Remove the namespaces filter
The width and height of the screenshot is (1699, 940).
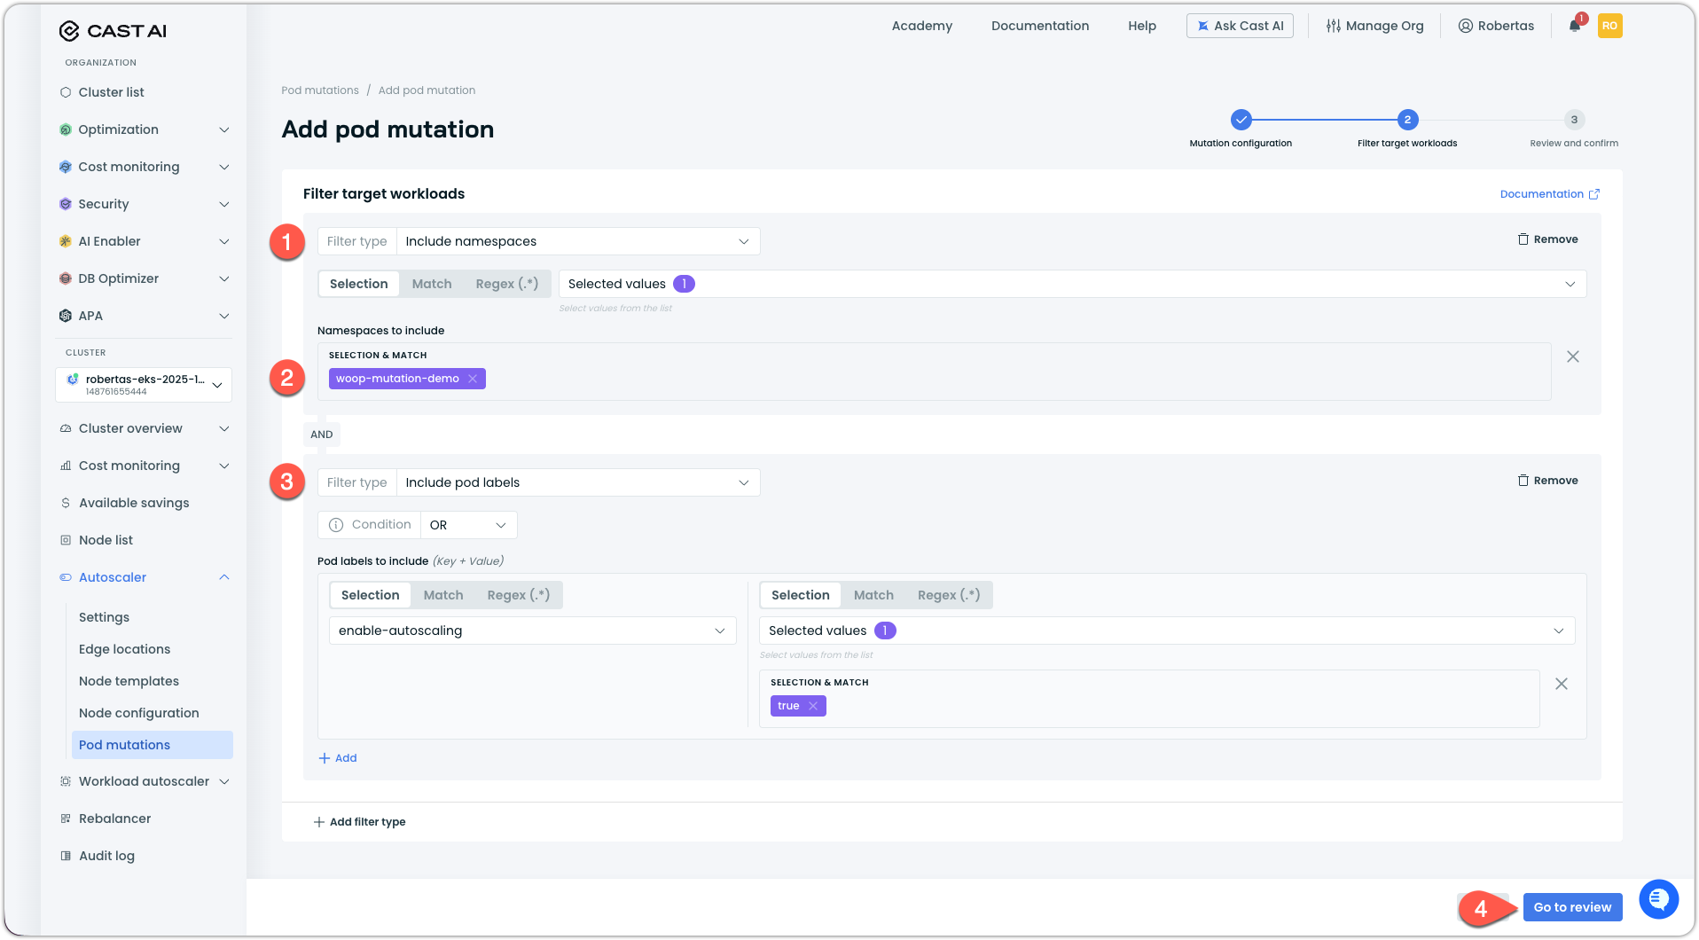click(1548, 239)
